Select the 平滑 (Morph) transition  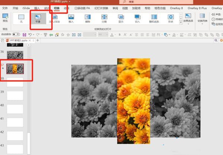point(38,19)
